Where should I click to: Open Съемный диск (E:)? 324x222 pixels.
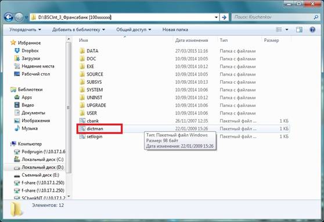(41, 175)
